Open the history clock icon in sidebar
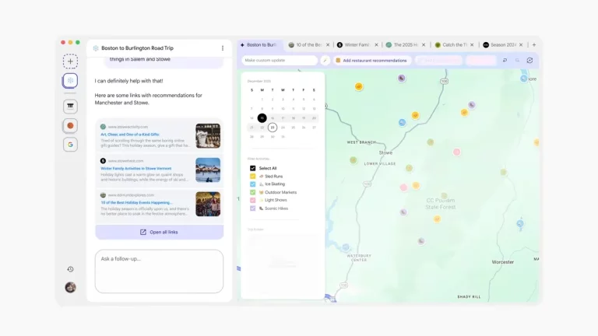Image resolution: width=598 pixels, height=336 pixels. point(70,269)
